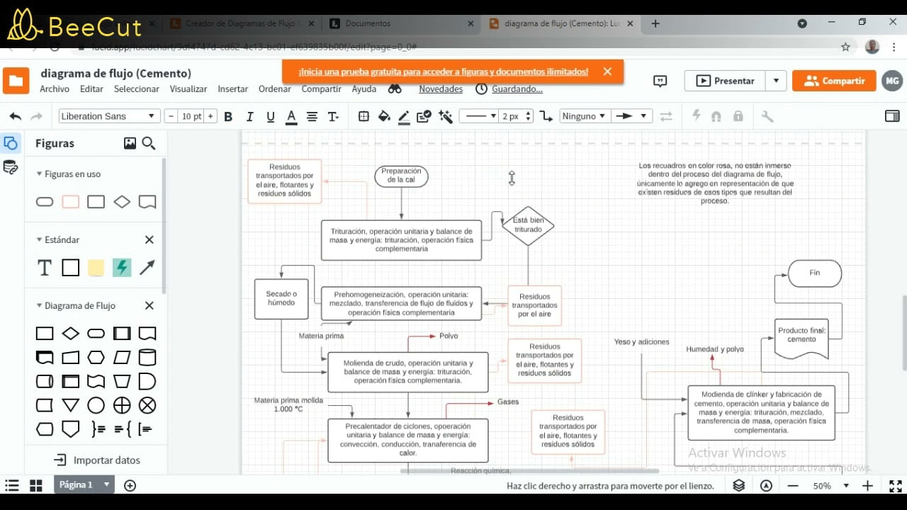Open the Seleccionar menu

pyautogui.click(x=137, y=89)
